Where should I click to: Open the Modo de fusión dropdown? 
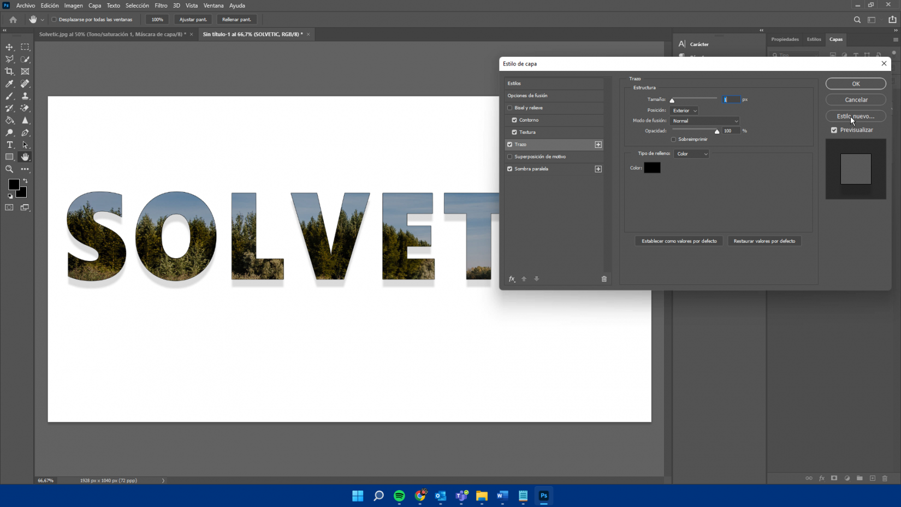[x=704, y=121]
